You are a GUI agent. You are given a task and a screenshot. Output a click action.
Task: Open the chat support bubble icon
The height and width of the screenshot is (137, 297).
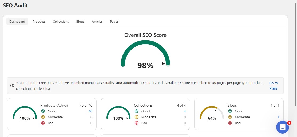click(x=282, y=127)
